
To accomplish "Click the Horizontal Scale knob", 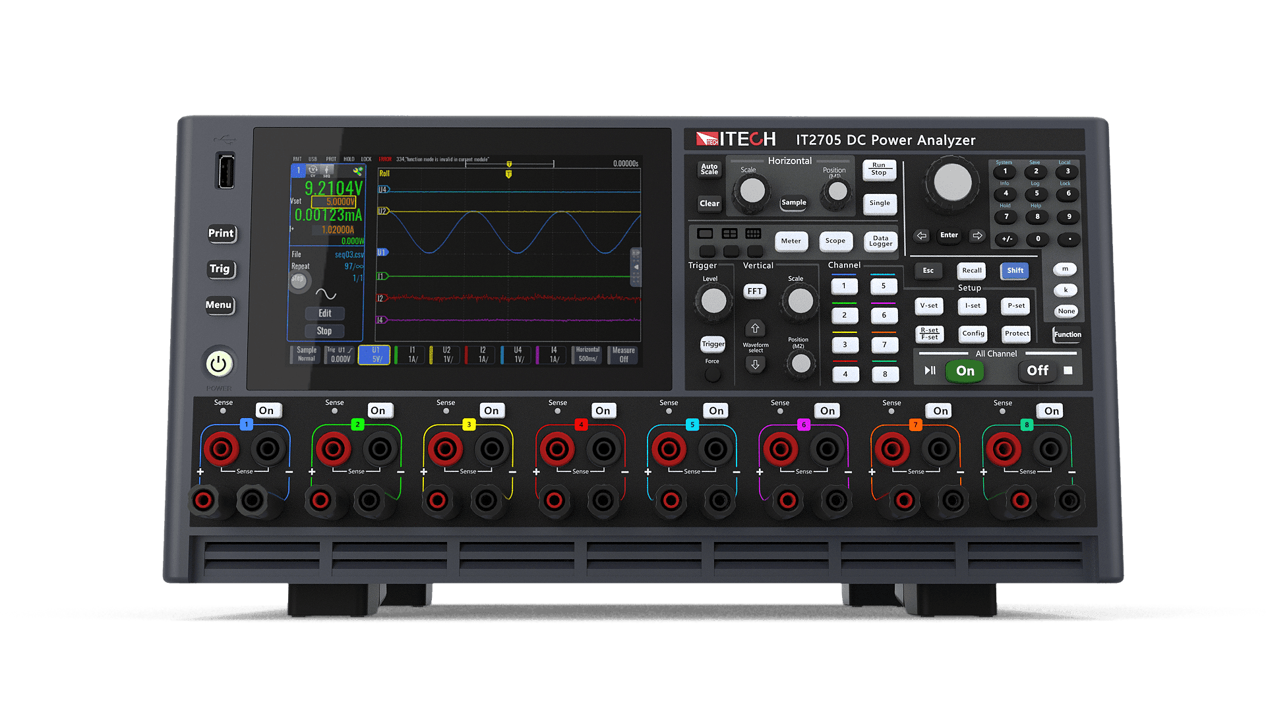I will click(x=752, y=191).
